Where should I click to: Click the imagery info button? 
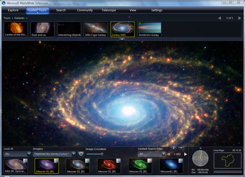pyautogui.click(x=81, y=154)
